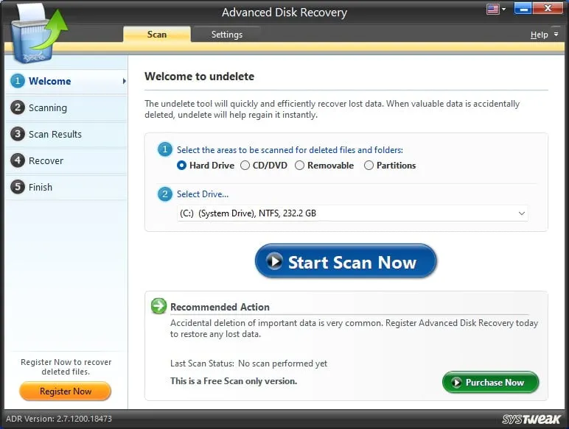
Task: Click the Advanced Disk Recovery title text
Action: (284, 13)
